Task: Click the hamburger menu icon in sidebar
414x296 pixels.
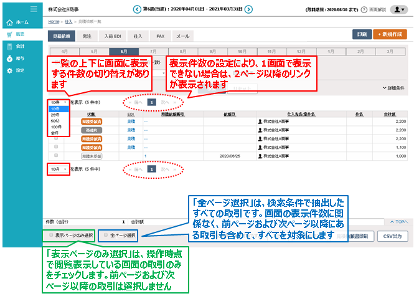Action: pyautogui.click(x=34, y=9)
